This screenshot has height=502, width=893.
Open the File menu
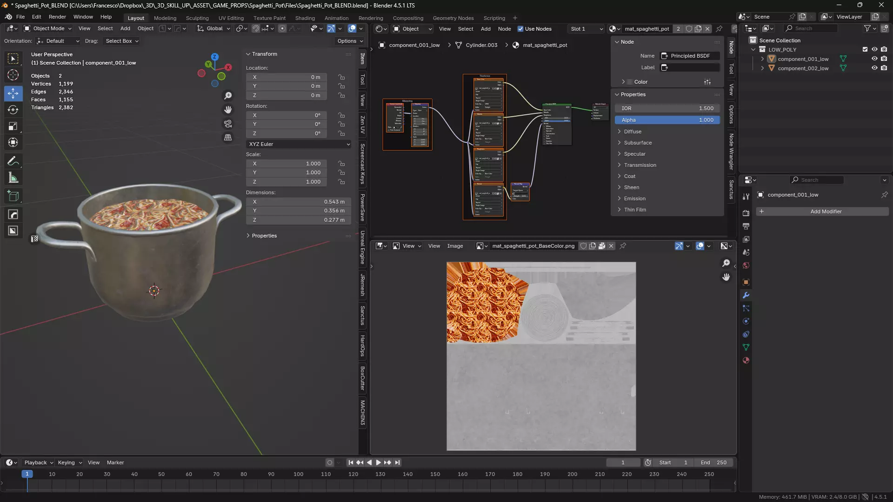[20, 17]
